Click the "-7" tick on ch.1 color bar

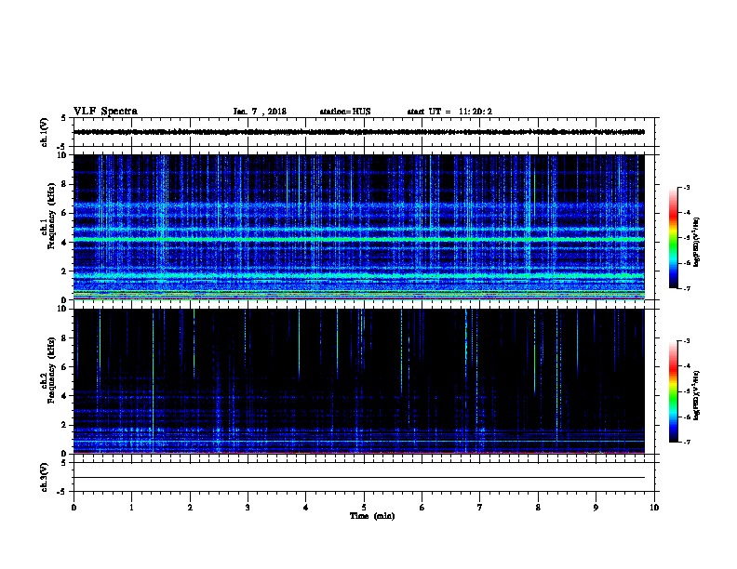tap(686, 288)
